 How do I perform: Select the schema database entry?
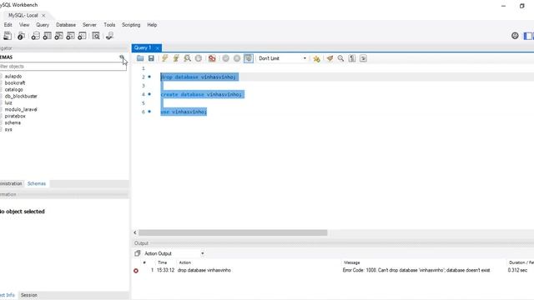(x=13, y=122)
